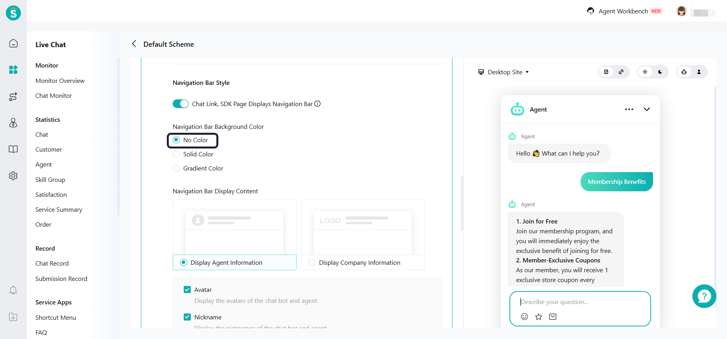Open the Desktop Site dropdown
The width and height of the screenshot is (727, 339).
coord(504,72)
